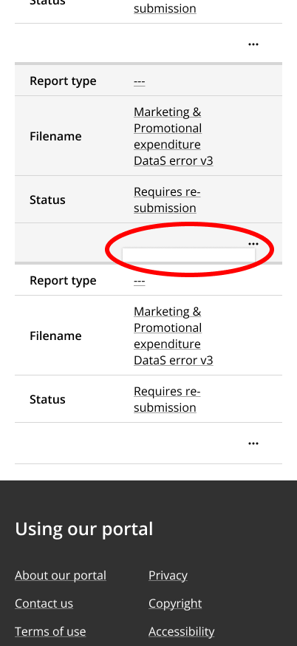The width and height of the screenshot is (297, 646).
Task: Click the blank popup menu under gray card's dots
Action: (188, 256)
